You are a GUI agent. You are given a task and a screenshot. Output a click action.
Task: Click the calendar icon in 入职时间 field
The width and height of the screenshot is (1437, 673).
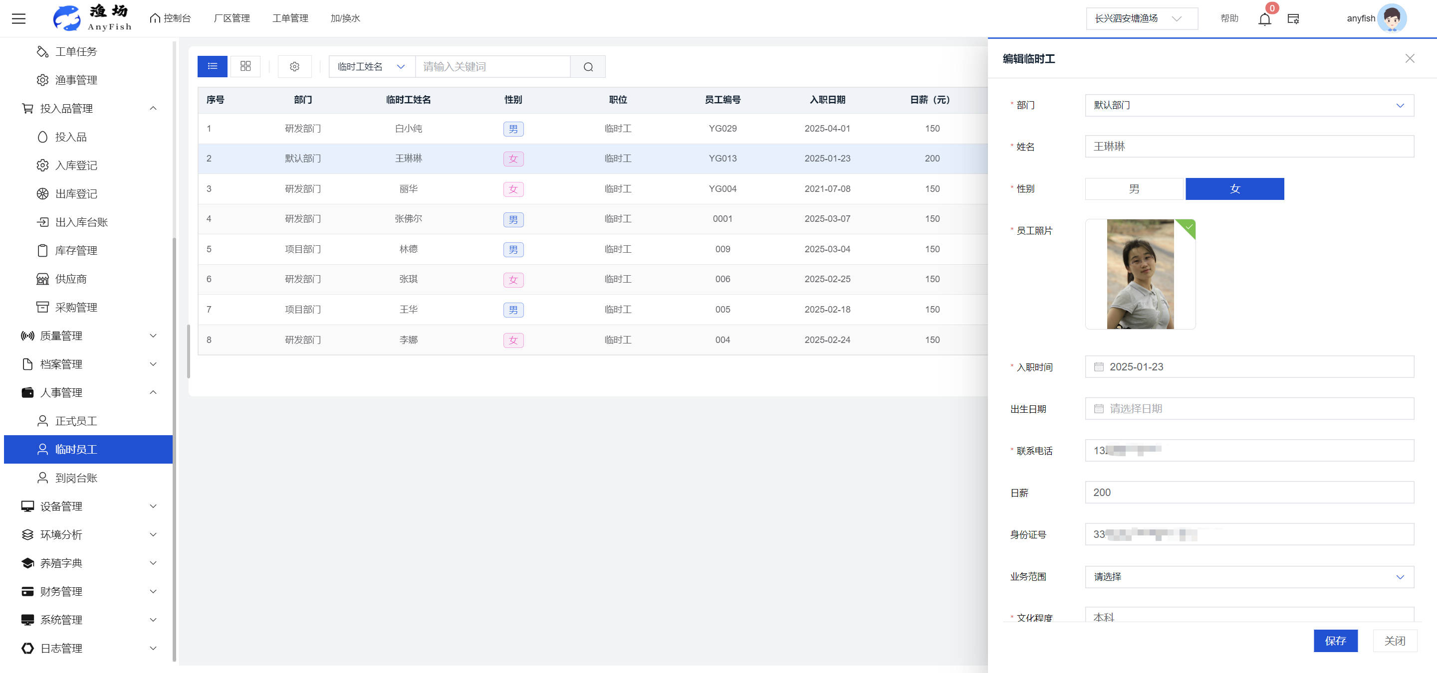[x=1098, y=366]
